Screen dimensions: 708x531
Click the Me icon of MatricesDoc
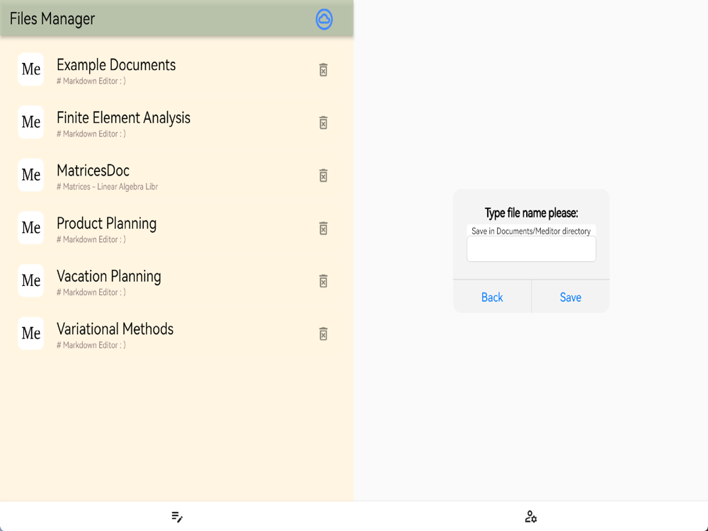[x=30, y=175]
